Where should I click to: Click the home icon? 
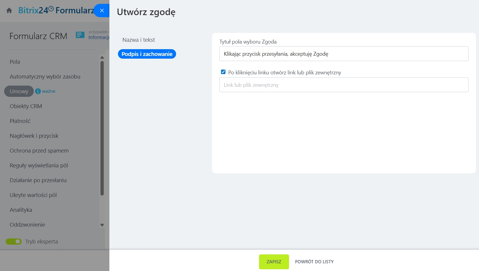[x=9, y=11]
